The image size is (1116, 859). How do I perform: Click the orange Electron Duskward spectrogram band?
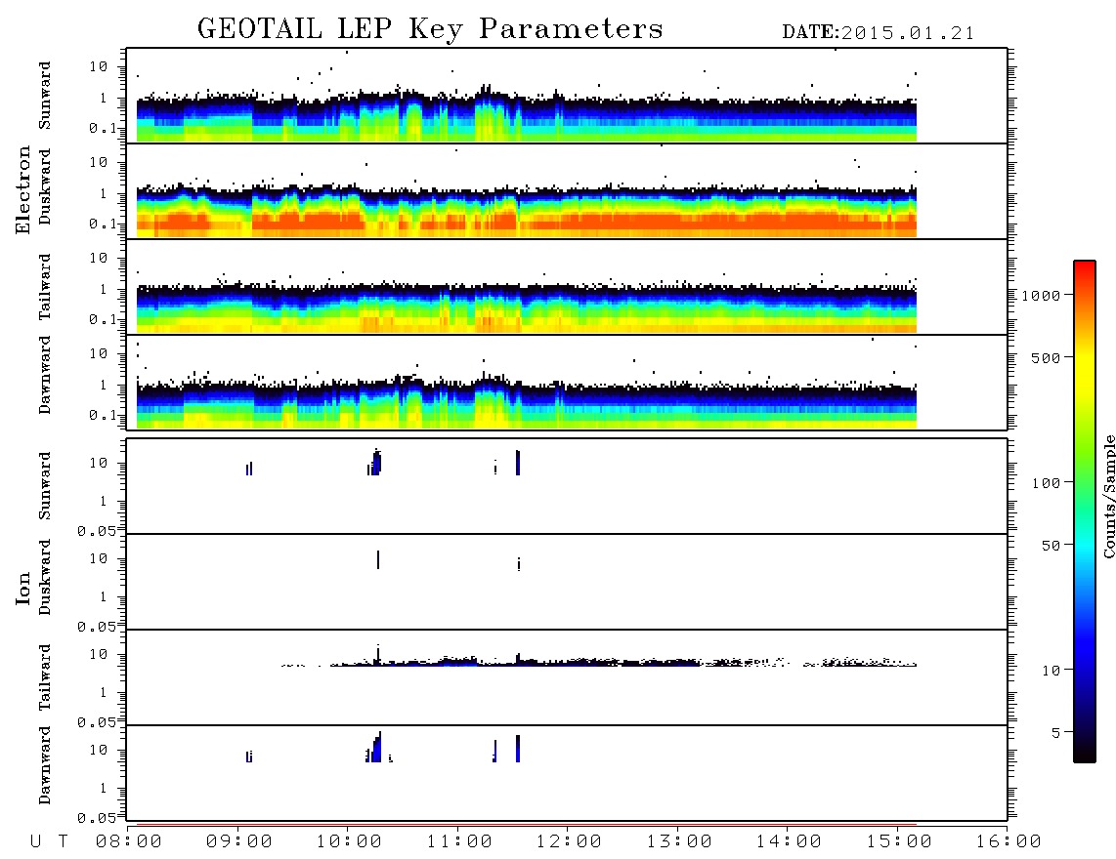(527, 222)
